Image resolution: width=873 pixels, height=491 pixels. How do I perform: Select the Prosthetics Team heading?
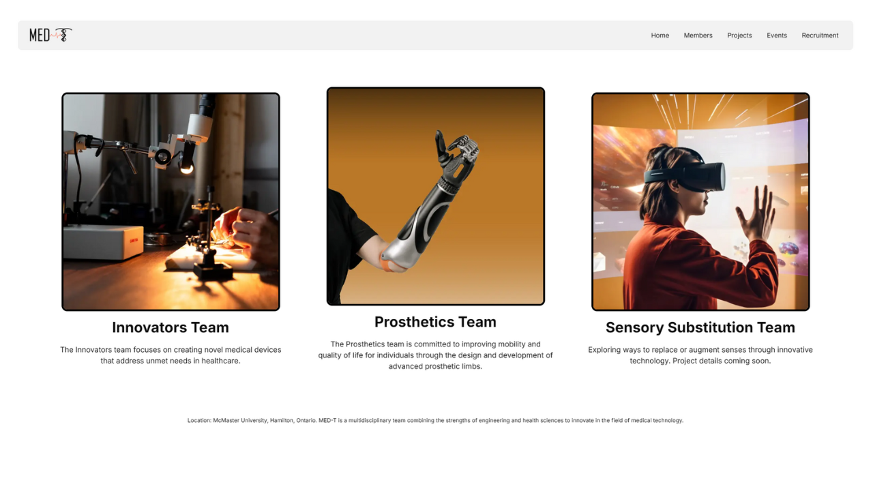pos(435,322)
